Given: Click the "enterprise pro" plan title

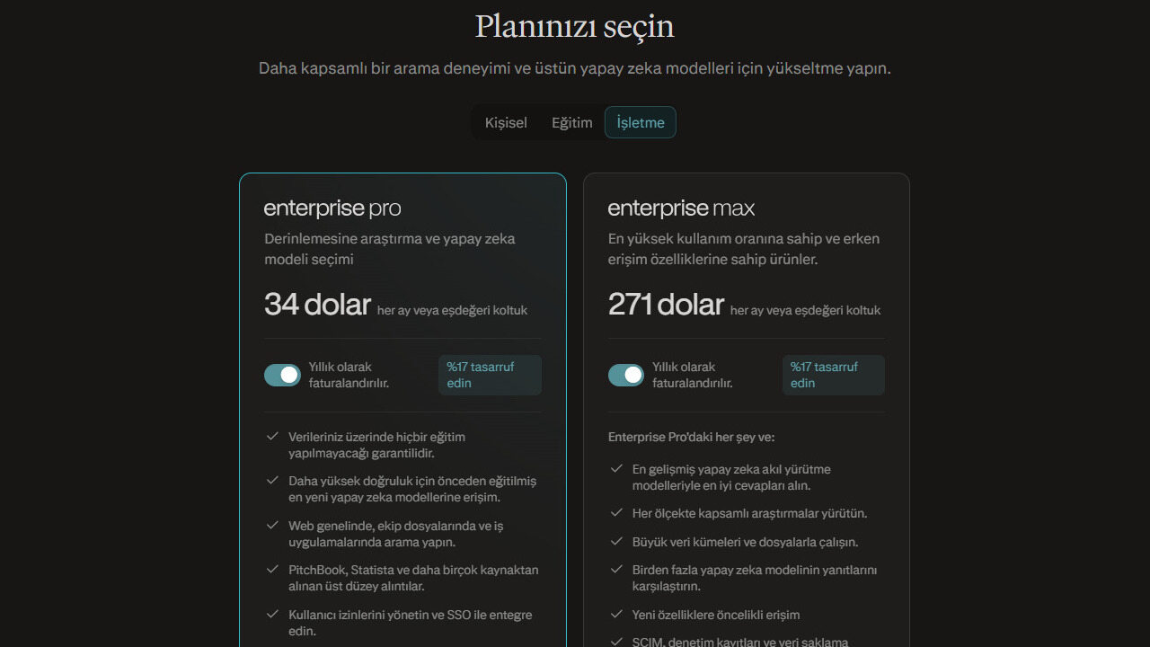Looking at the screenshot, I should (x=332, y=208).
